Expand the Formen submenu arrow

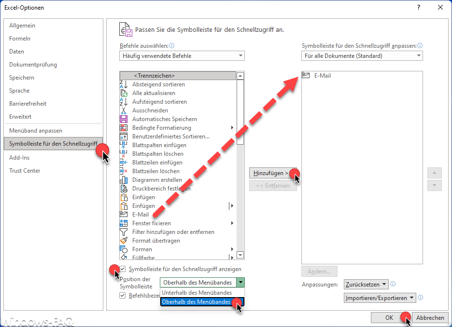(232, 249)
